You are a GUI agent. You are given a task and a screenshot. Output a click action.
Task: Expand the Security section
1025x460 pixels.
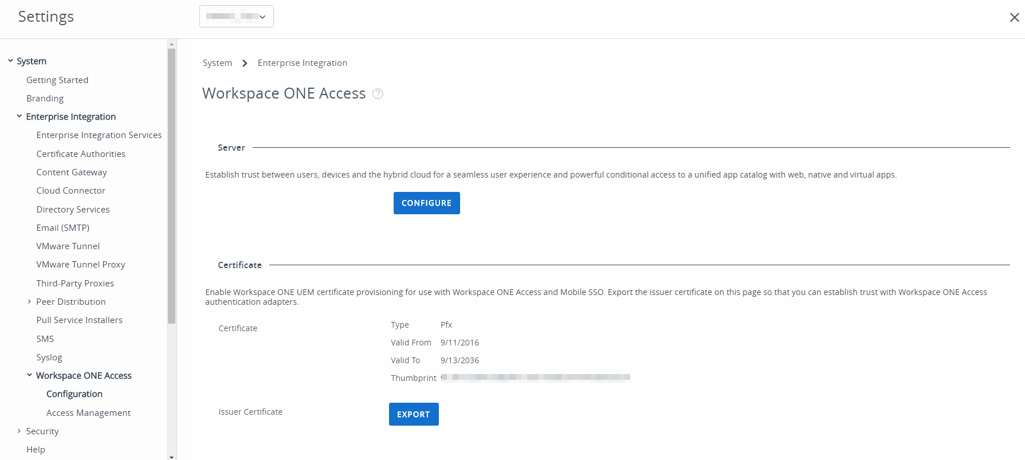(x=19, y=431)
